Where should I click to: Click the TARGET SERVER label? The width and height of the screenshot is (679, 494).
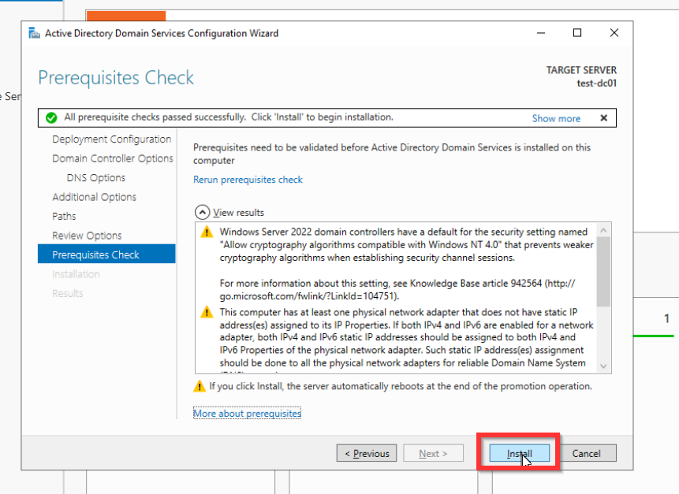(581, 70)
